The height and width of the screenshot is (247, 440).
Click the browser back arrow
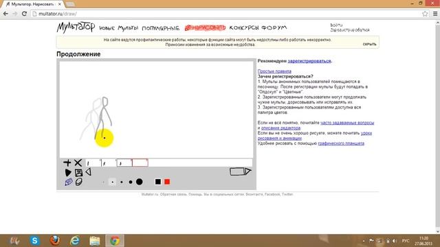tap(5, 14)
